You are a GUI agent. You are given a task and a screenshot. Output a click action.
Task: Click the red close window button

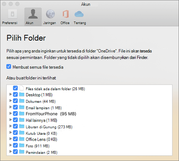coord(4,4)
